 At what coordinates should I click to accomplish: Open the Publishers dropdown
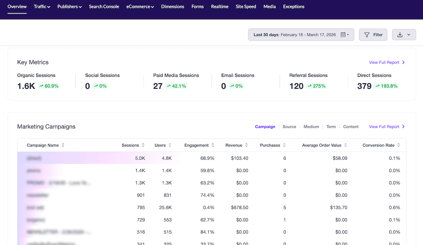tap(69, 6)
